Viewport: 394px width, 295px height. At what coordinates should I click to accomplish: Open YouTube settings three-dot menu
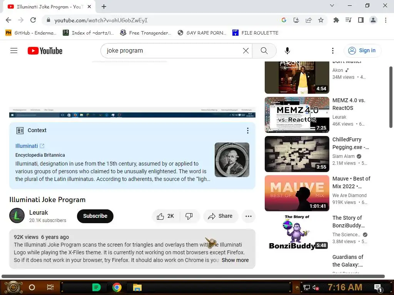(333, 51)
